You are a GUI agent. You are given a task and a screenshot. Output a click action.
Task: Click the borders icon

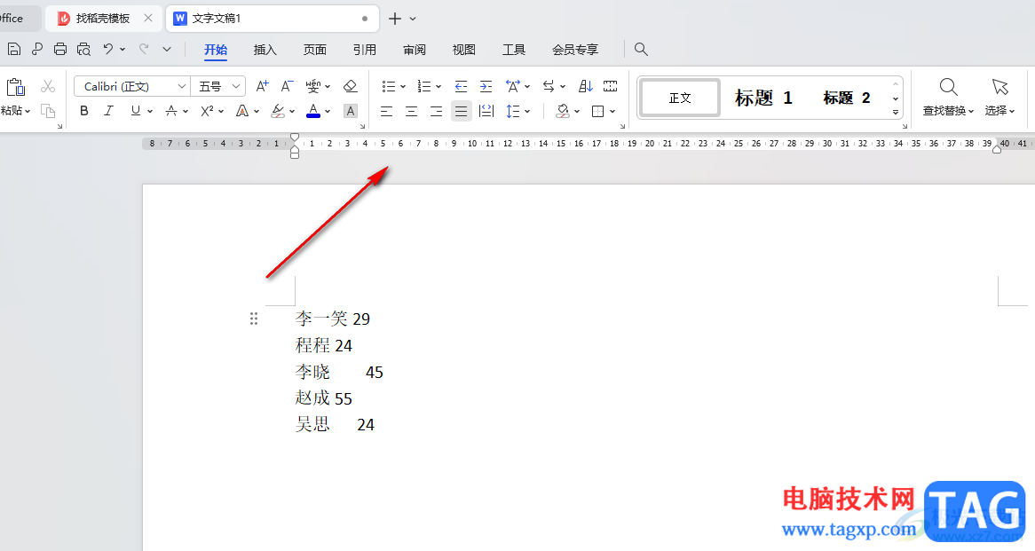(x=598, y=112)
